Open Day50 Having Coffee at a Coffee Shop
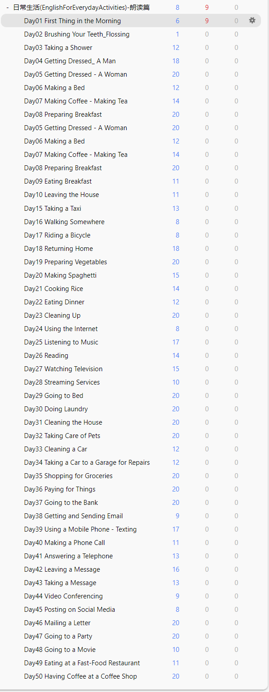The image size is (269, 692). click(80, 676)
